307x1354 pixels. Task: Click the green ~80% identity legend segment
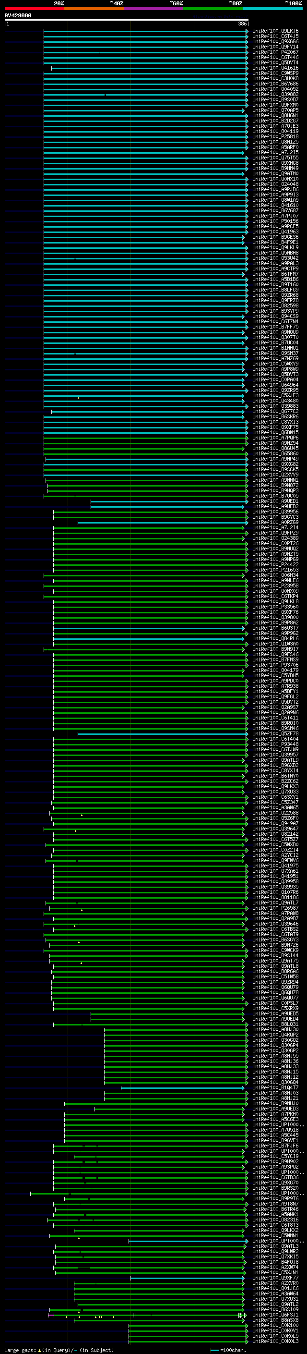click(x=213, y=9)
